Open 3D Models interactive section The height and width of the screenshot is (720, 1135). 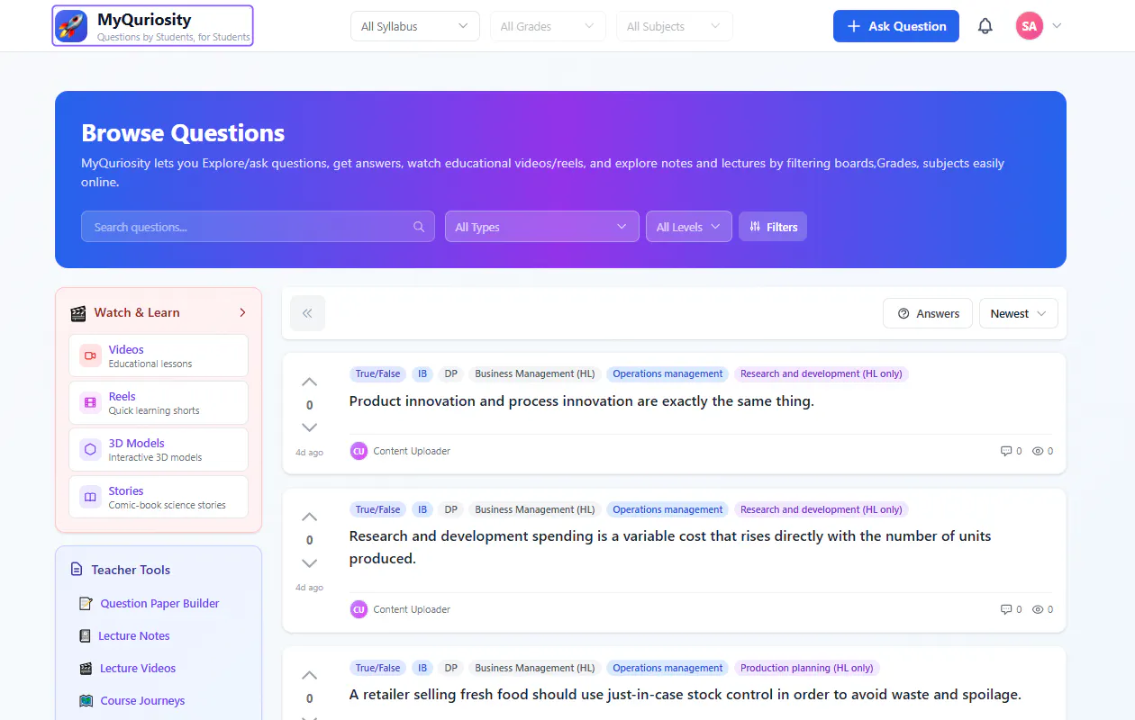click(x=159, y=449)
